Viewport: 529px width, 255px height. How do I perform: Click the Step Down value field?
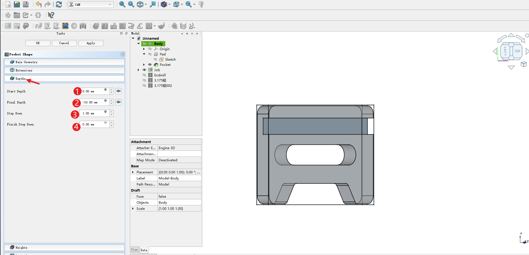(94, 113)
